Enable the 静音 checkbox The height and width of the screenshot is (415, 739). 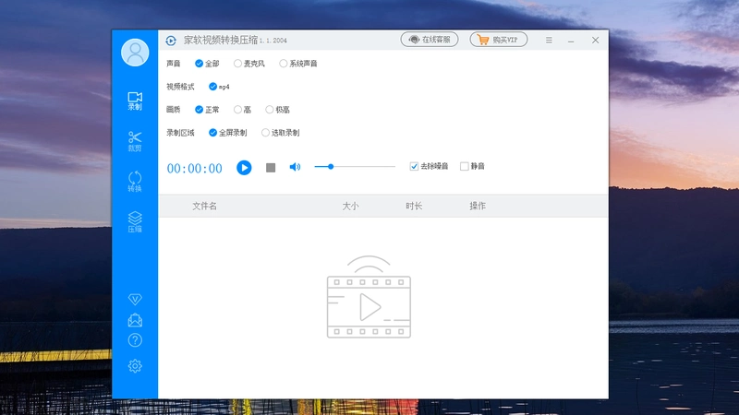465,166
